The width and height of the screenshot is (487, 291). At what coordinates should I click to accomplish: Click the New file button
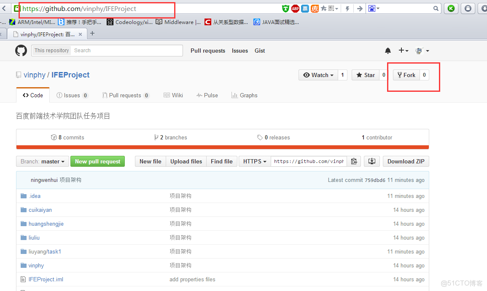pyautogui.click(x=151, y=161)
